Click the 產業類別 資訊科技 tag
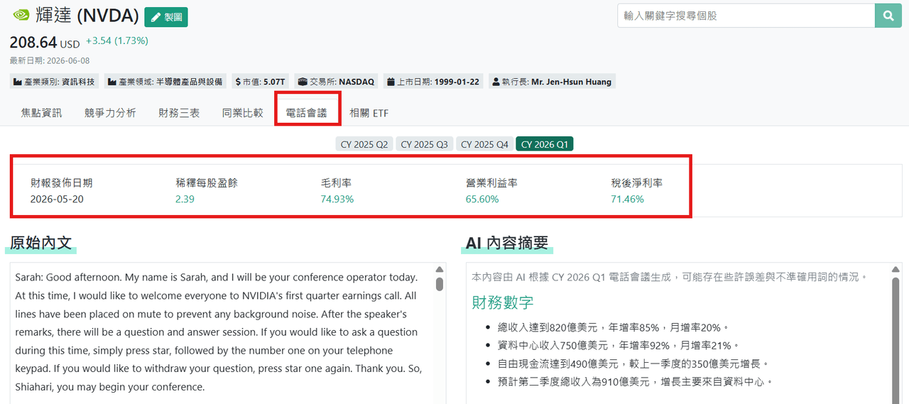This screenshot has height=404, width=909. (x=55, y=82)
